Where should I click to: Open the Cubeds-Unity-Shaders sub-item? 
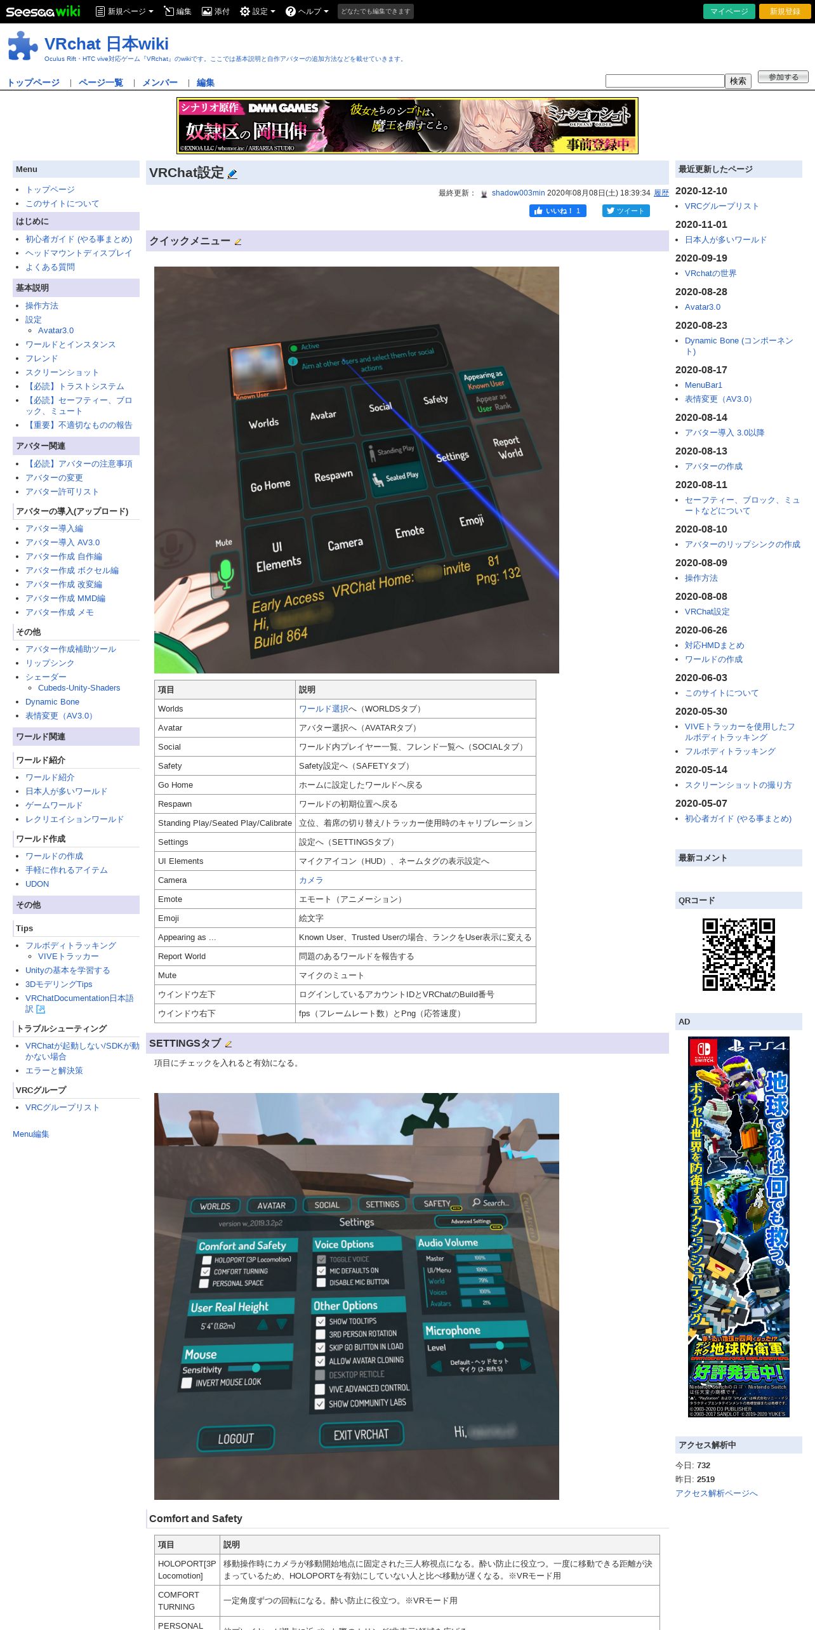point(79,688)
